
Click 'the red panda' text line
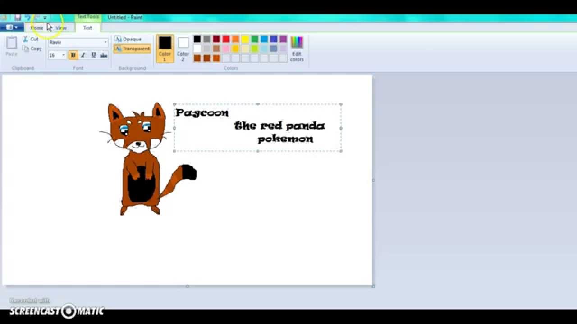pyautogui.click(x=279, y=126)
